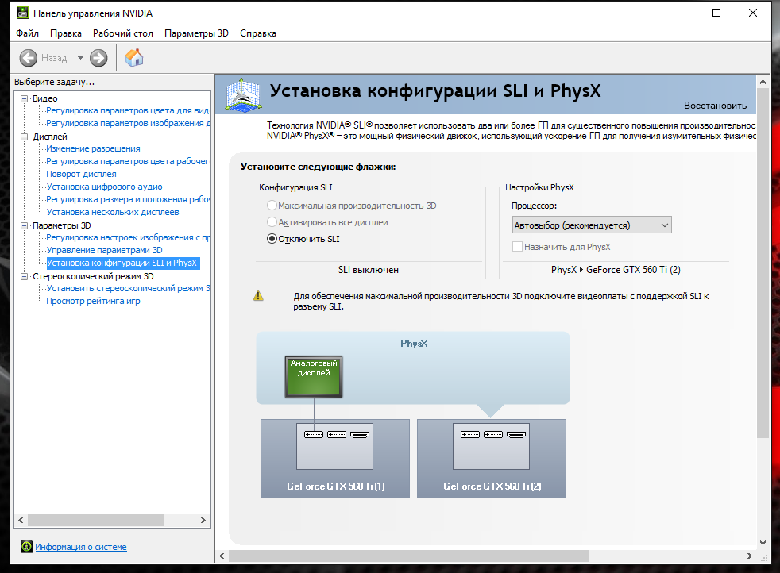Select Максимальная производительность 3D radio button
780x573 pixels.
point(272,206)
